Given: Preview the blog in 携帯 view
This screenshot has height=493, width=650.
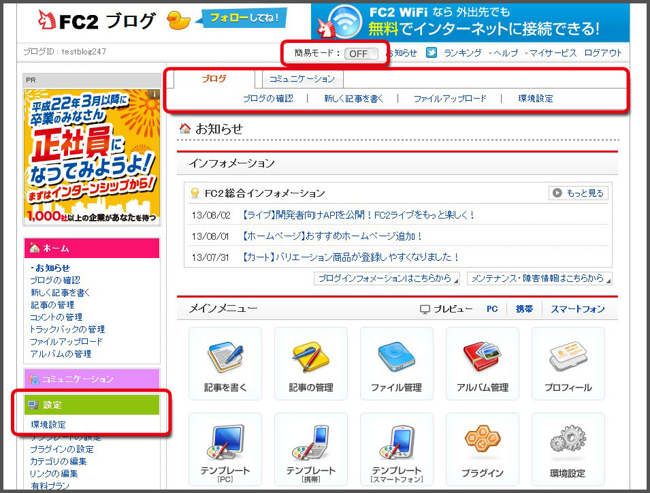Looking at the screenshot, I should 524,309.
